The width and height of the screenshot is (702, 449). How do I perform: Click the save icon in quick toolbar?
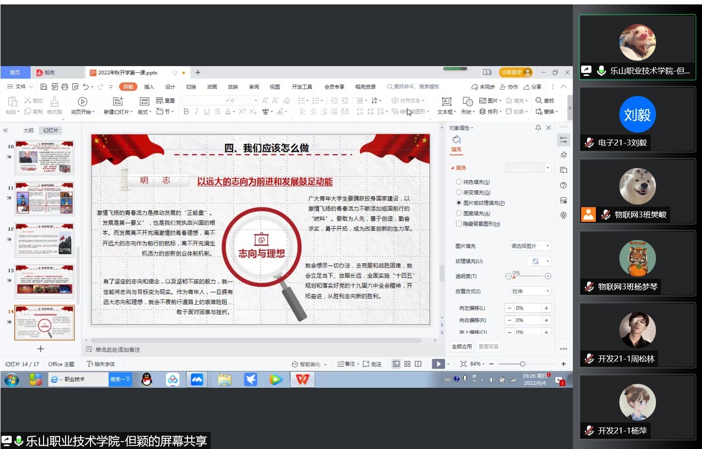pyautogui.click(x=44, y=87)
